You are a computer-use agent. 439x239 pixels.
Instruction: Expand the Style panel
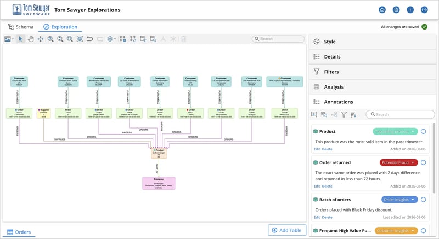coord(373,42)
